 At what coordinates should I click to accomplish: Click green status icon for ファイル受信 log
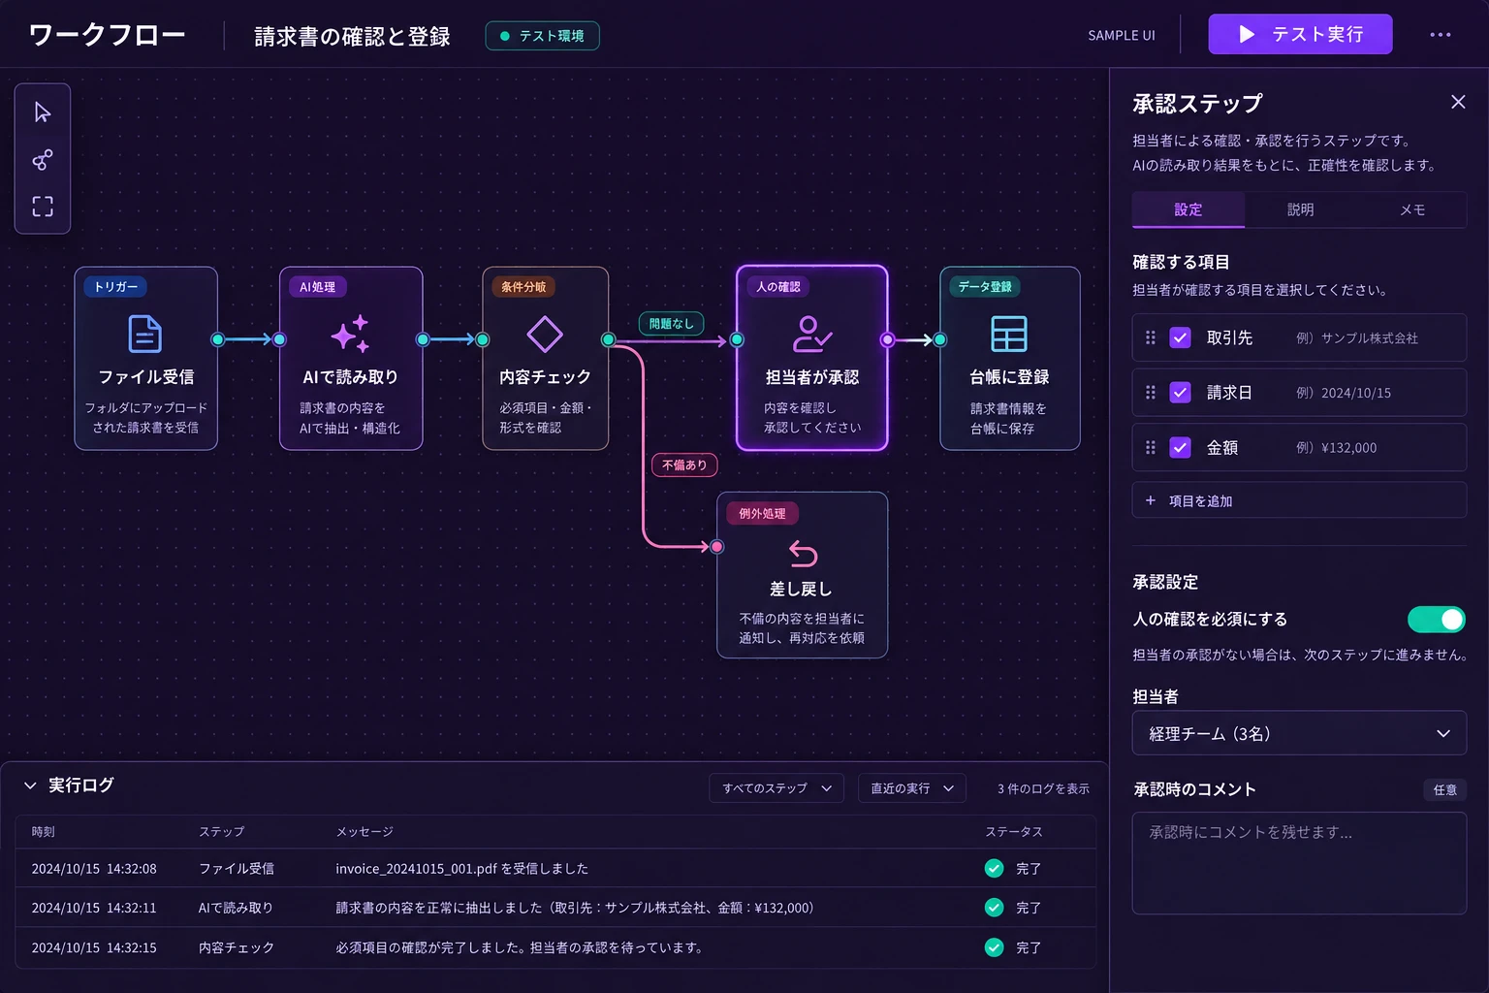[x=994, y=868]
